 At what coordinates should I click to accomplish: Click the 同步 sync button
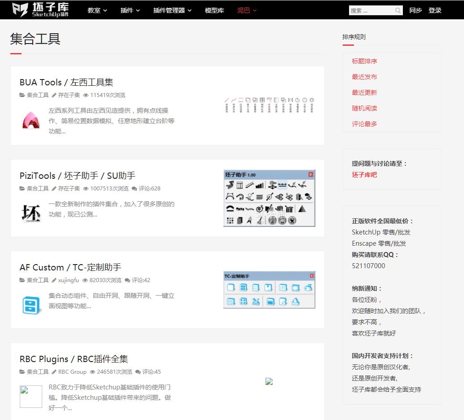tap(415, 10)
